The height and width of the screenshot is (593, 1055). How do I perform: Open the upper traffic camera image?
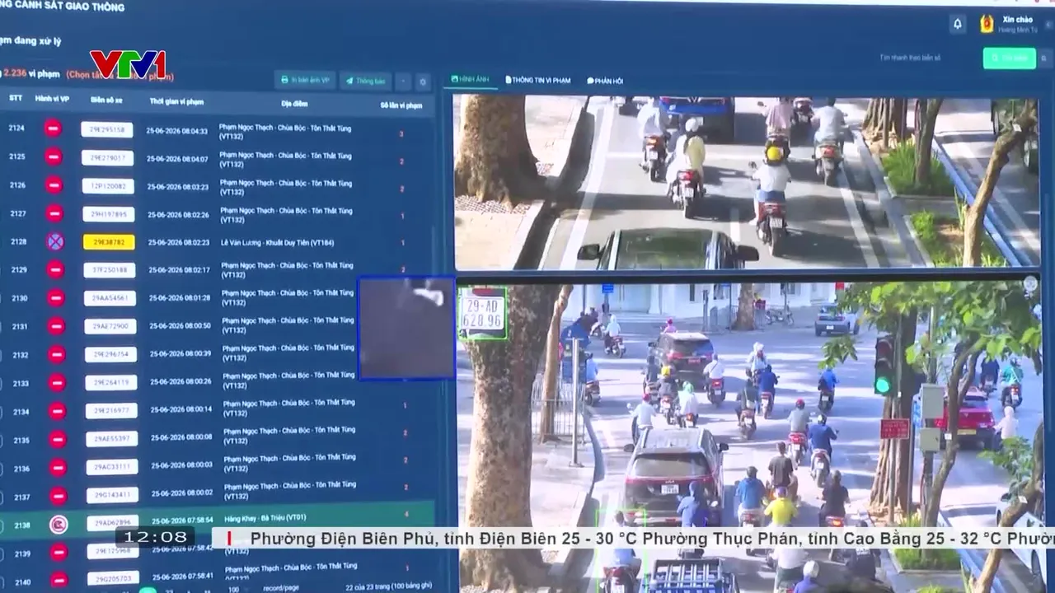[746, 183]
